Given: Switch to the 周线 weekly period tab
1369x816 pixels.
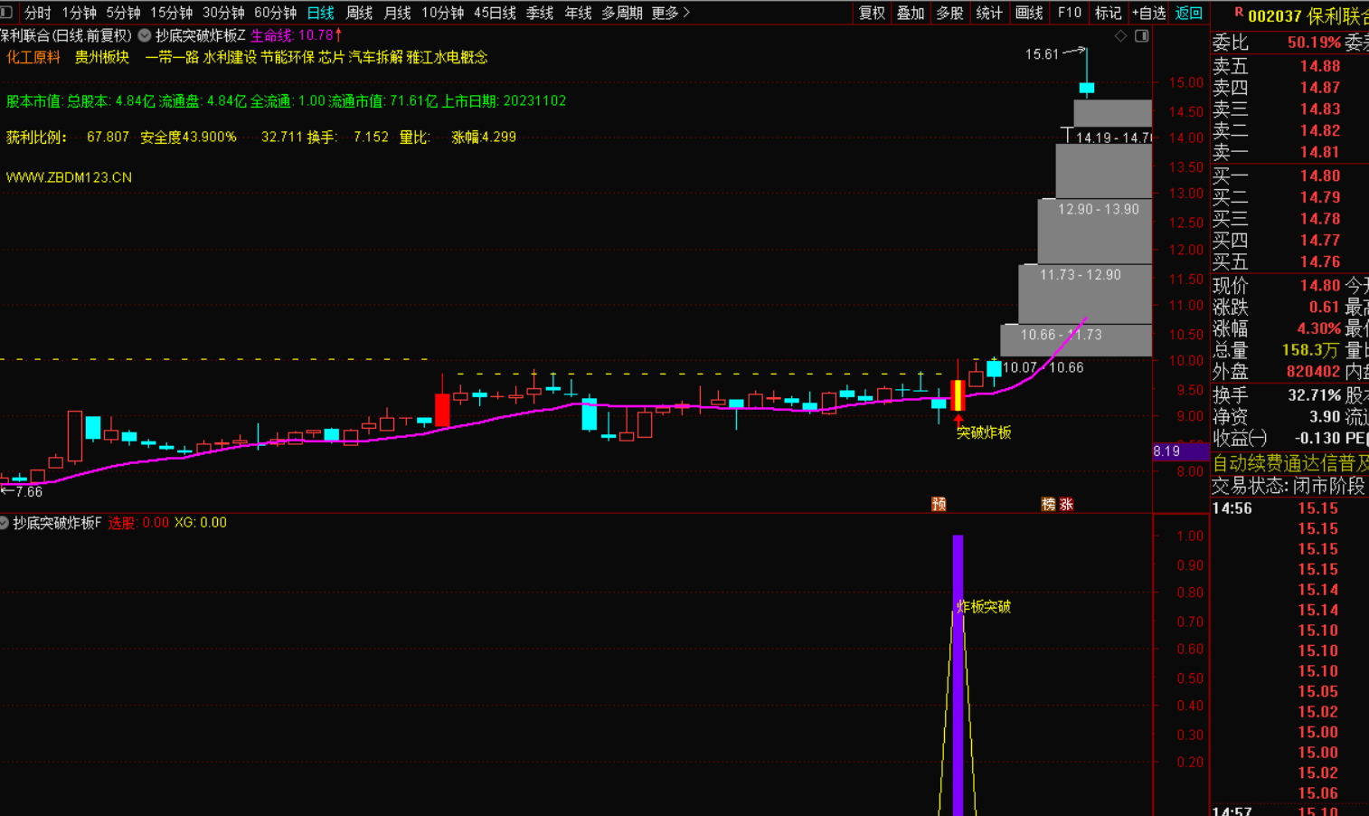Looking at the screenshot, I should pos(359,13).
